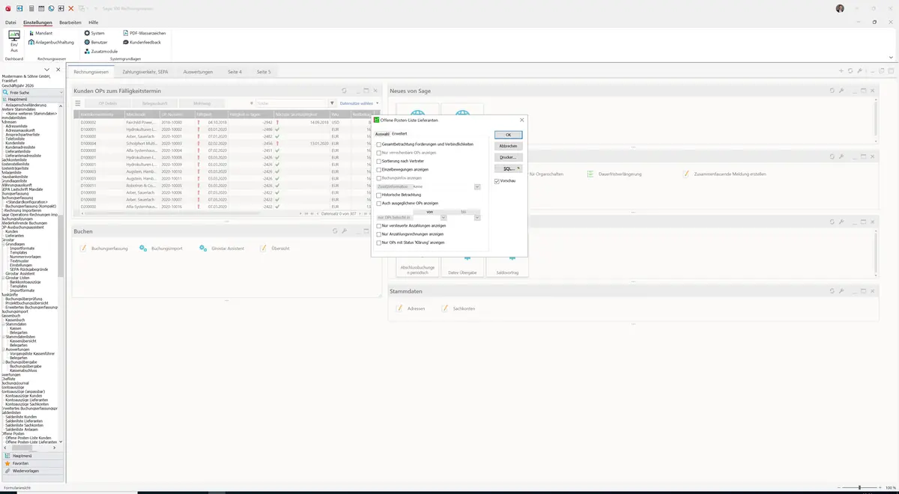Open the System settings gear
Image resolution: width=899 pixels, height=494 pixels.
click(94, 33)
